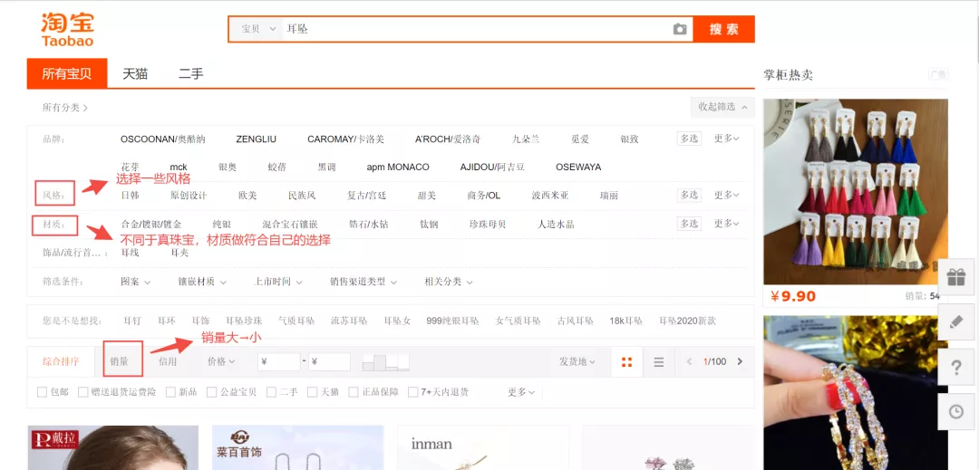
Task: Open the 相关分类 dropdown
Action: pos(449,282)
